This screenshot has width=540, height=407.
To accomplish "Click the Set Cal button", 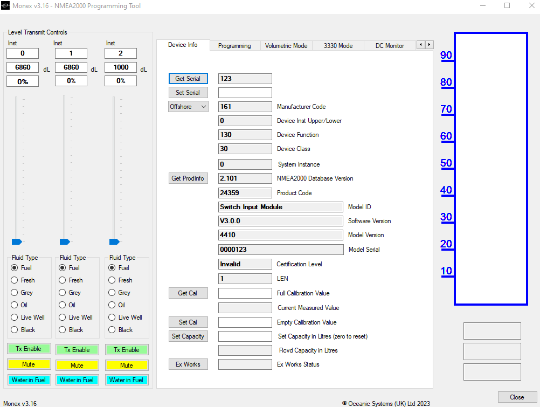I will pyautogui.click(x=188, y=322).
